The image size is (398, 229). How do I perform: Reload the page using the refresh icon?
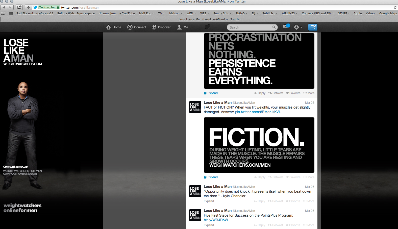395,7
